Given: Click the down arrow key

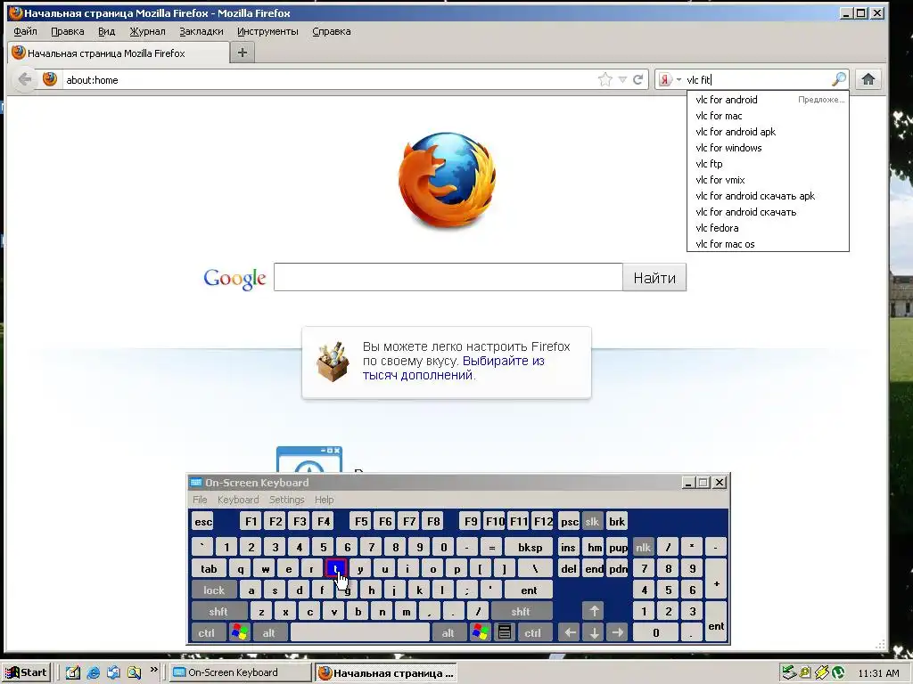Looking at the screenshot, I should pos(594,633).
